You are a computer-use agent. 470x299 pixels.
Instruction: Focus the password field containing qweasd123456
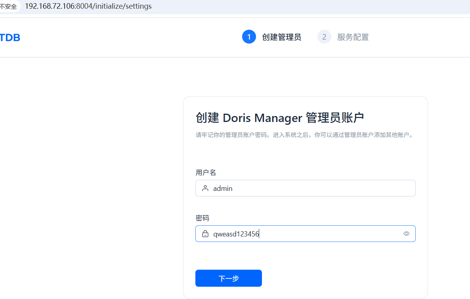tap(325, 234)
